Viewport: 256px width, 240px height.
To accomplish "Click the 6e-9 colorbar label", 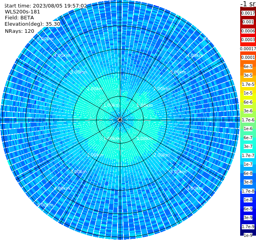I will pos(248,209).
